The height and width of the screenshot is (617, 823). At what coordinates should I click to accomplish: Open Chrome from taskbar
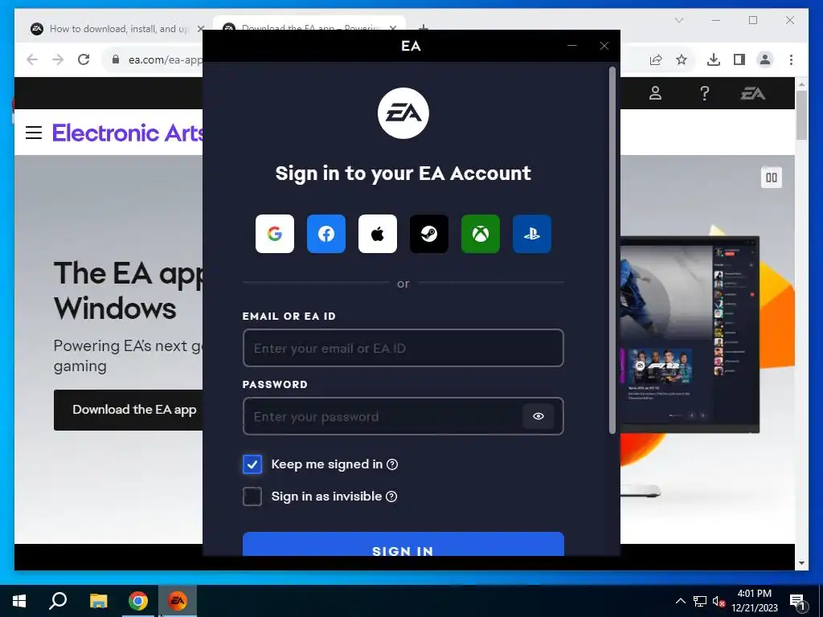(x=138, y=601)
